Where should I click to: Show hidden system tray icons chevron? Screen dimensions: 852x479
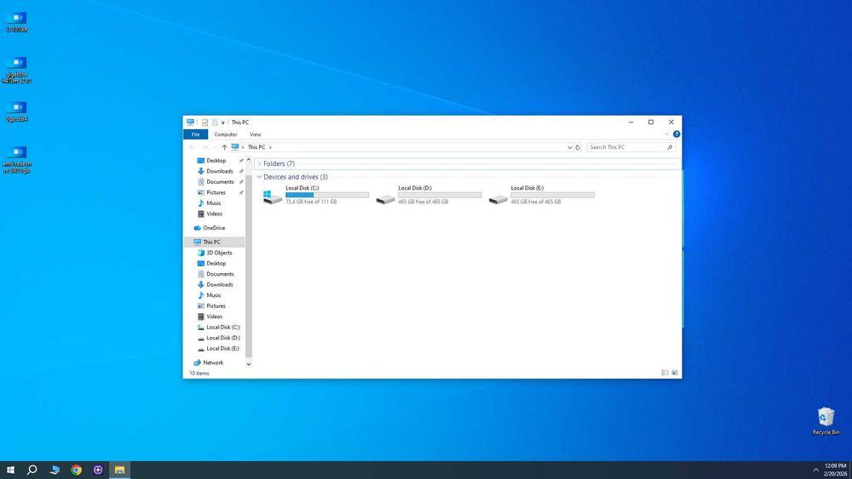[x=815, y=470]
